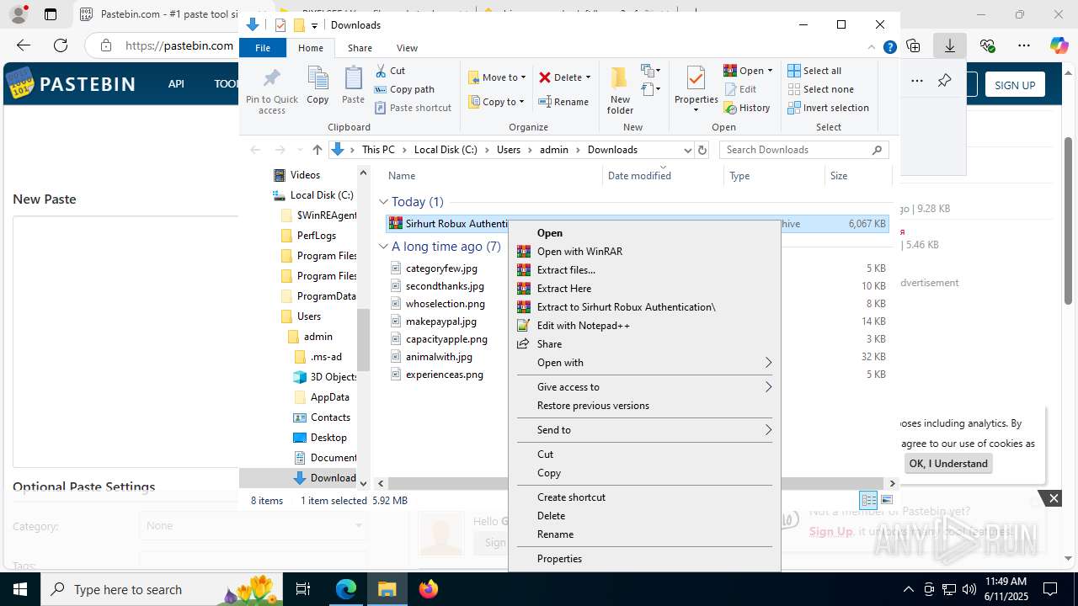Choose Extract files... option
Viewport: 1078px width, 606px height.
[644, 270]
